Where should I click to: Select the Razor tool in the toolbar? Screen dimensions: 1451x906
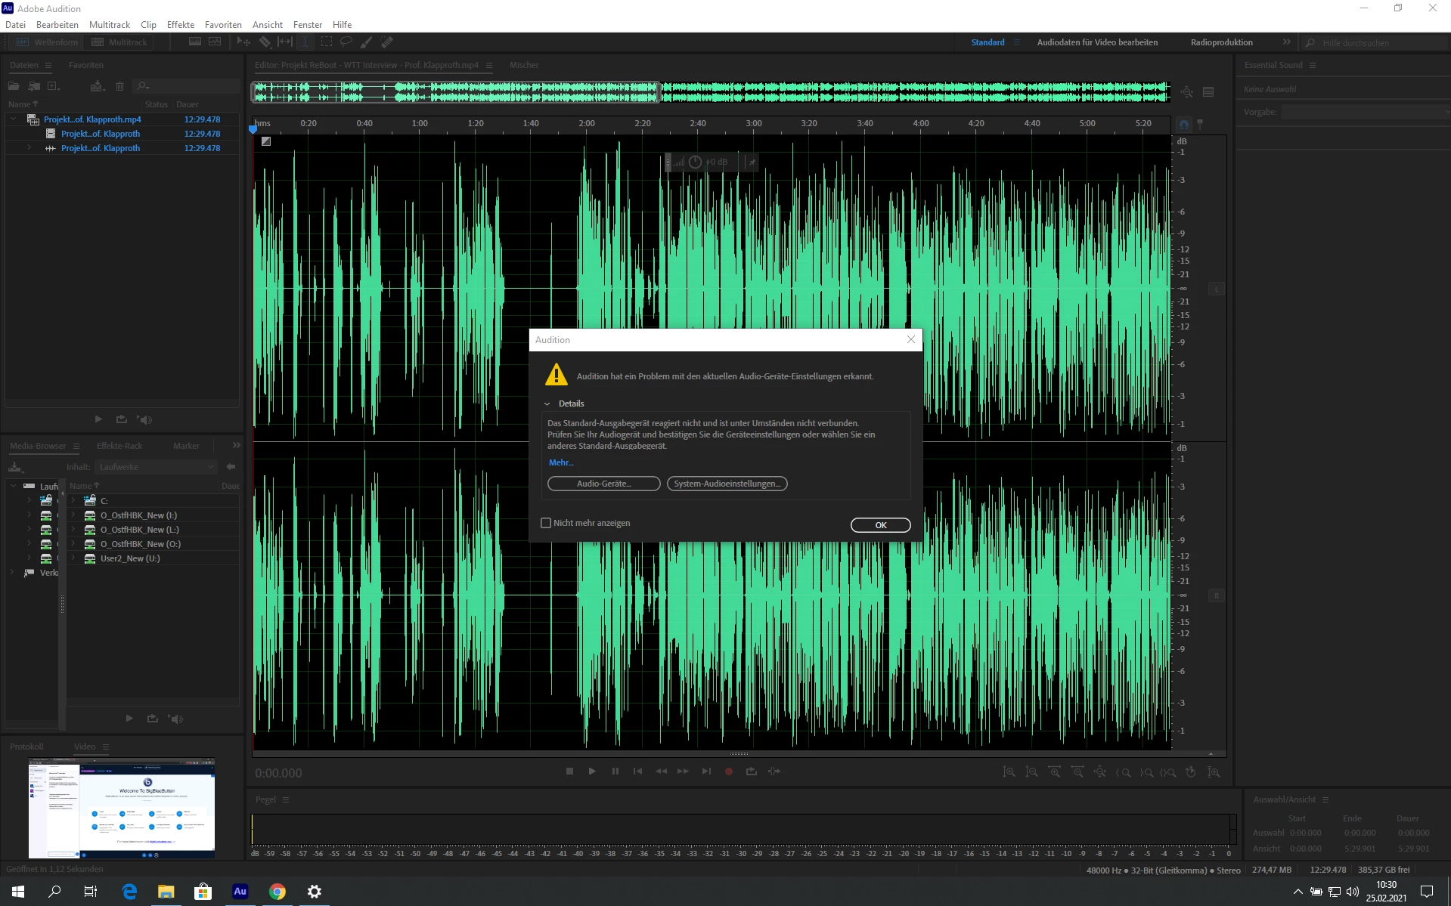point(265,42)
